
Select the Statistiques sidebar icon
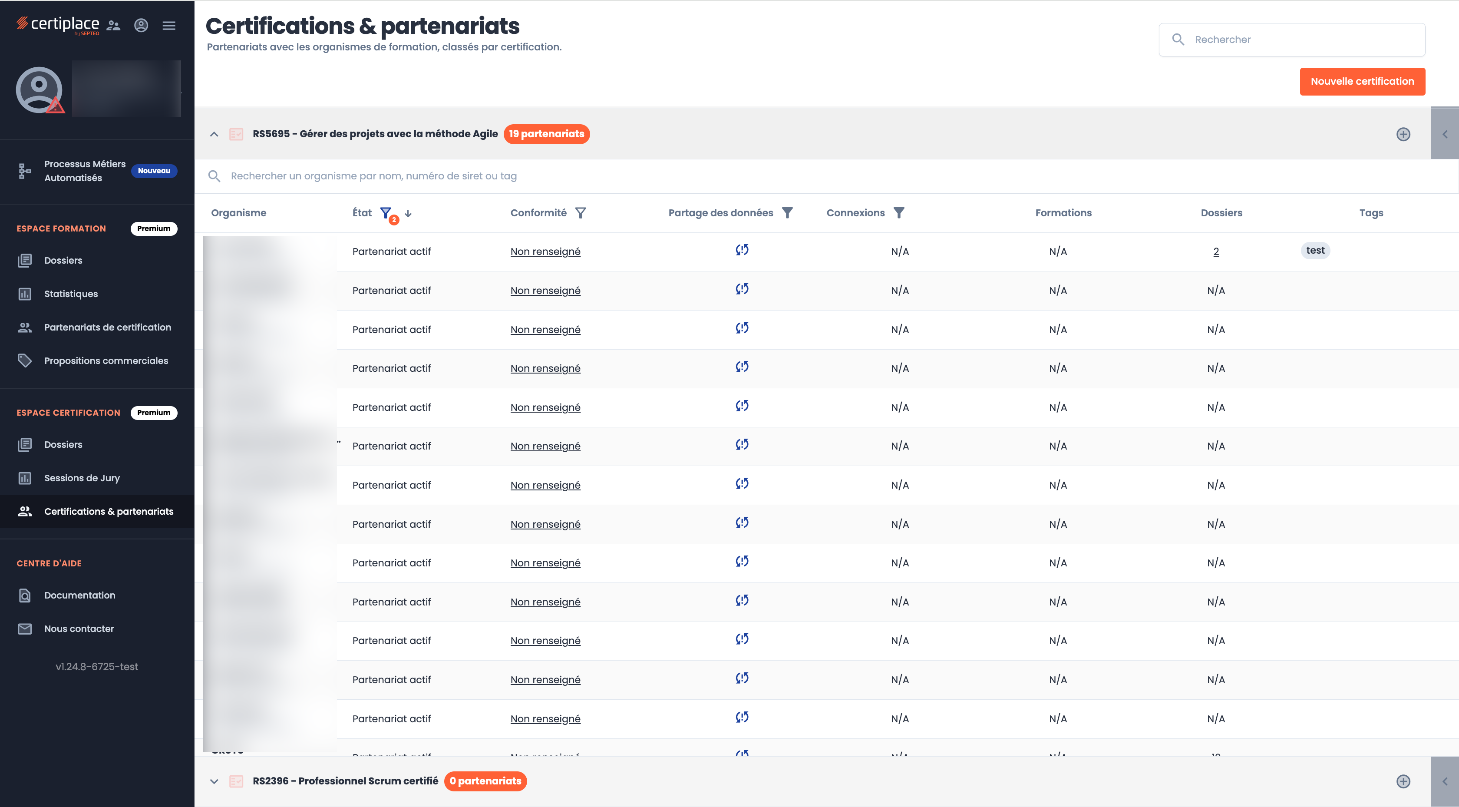(x=25, y=294)
